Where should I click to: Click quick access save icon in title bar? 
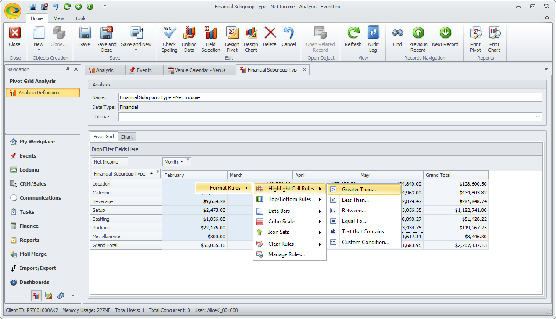[x=33, y=7]
